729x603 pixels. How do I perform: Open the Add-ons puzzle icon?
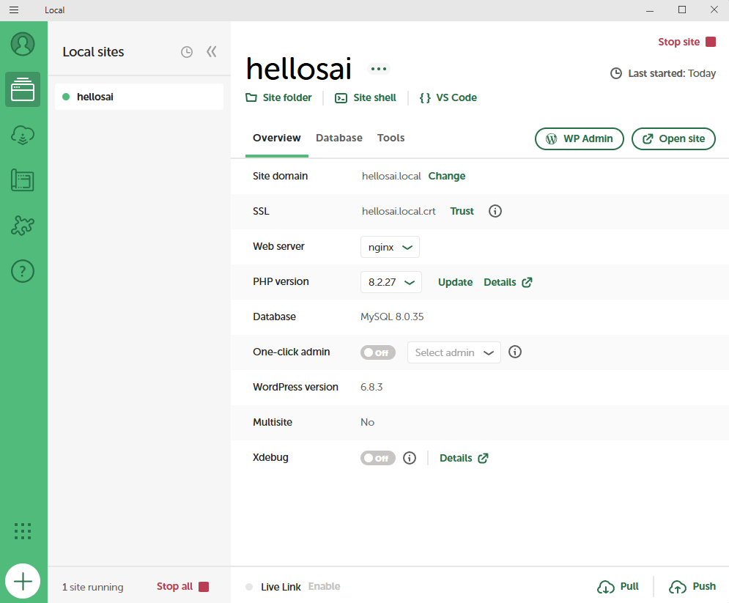23,226
